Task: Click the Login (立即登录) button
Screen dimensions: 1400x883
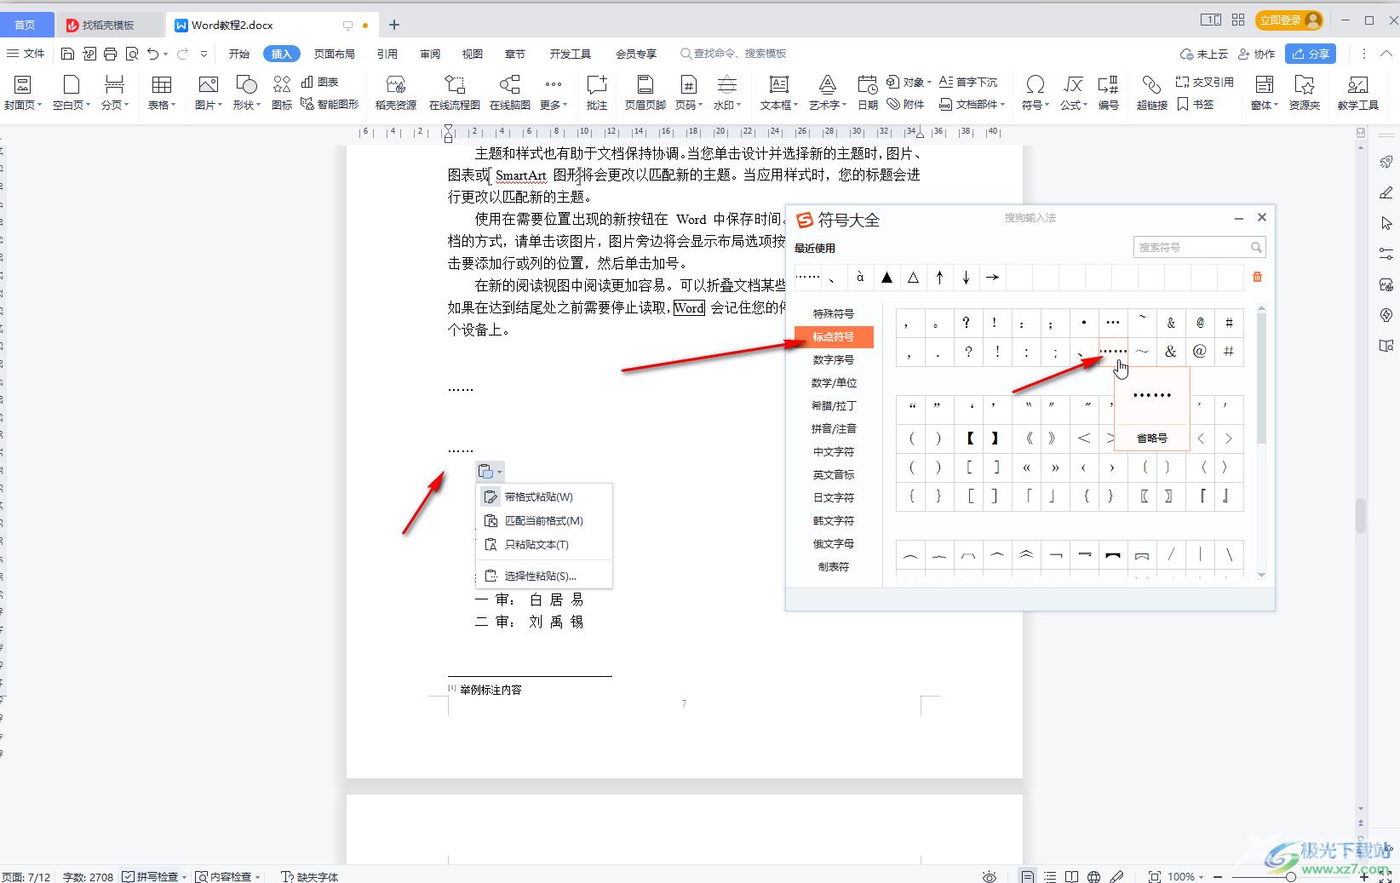Action: (x=1289, y=20)
